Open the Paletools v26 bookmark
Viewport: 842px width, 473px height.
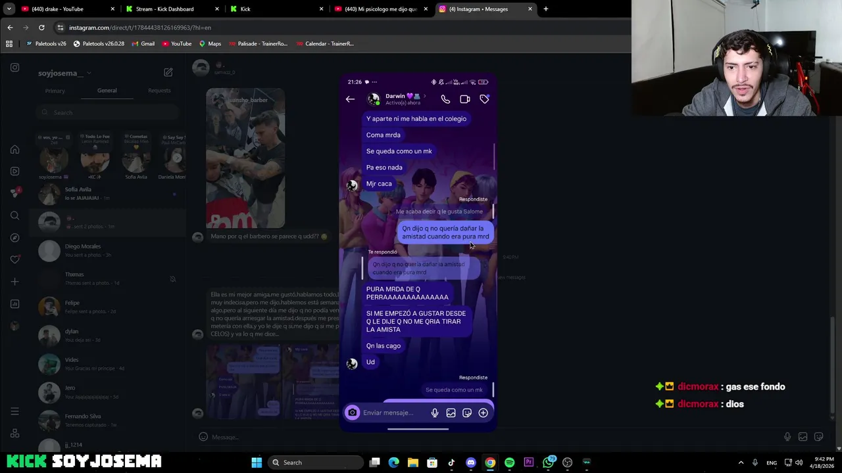click(46, 43)
